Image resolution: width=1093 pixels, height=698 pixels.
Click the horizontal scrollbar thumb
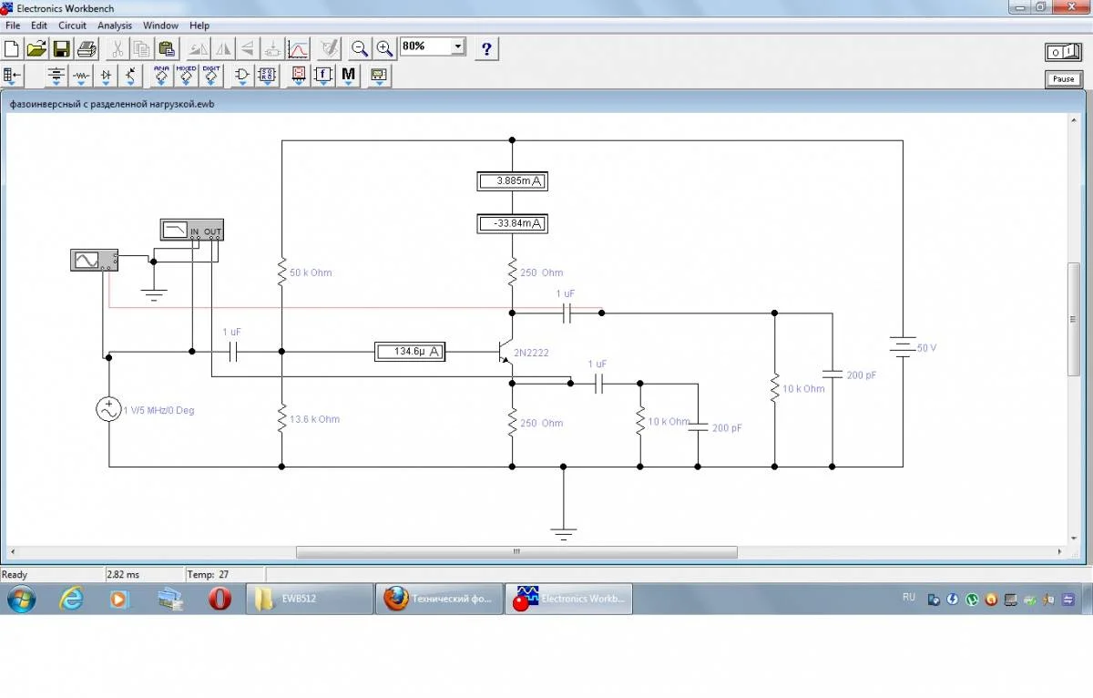516,552
